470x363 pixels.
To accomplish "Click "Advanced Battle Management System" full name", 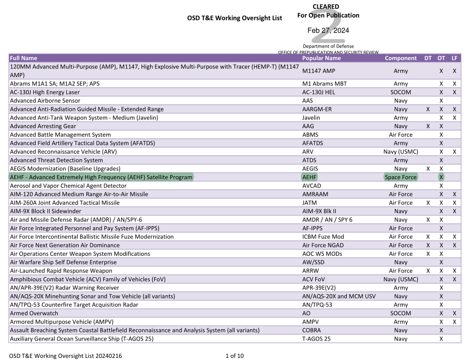I will (x=60, y=135).
